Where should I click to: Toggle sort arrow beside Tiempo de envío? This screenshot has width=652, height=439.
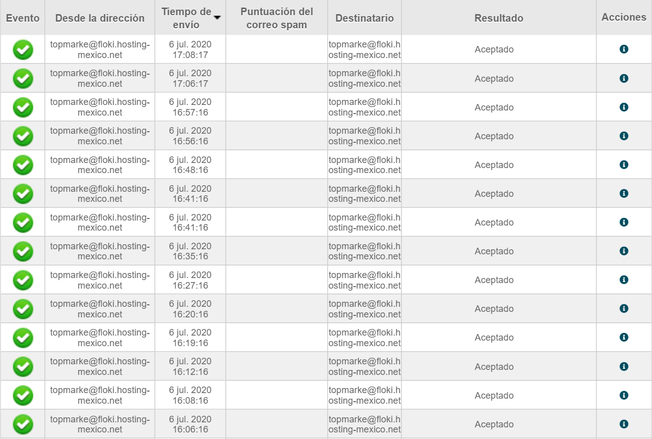click(217, 18)
